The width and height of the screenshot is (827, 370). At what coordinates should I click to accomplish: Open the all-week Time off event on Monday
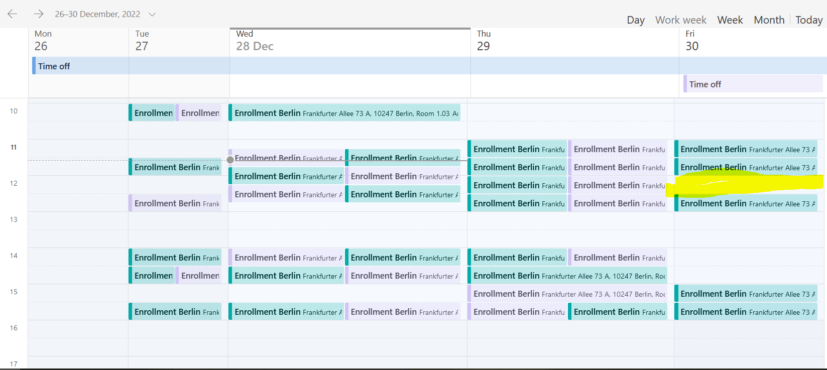[x=429, y=66]
